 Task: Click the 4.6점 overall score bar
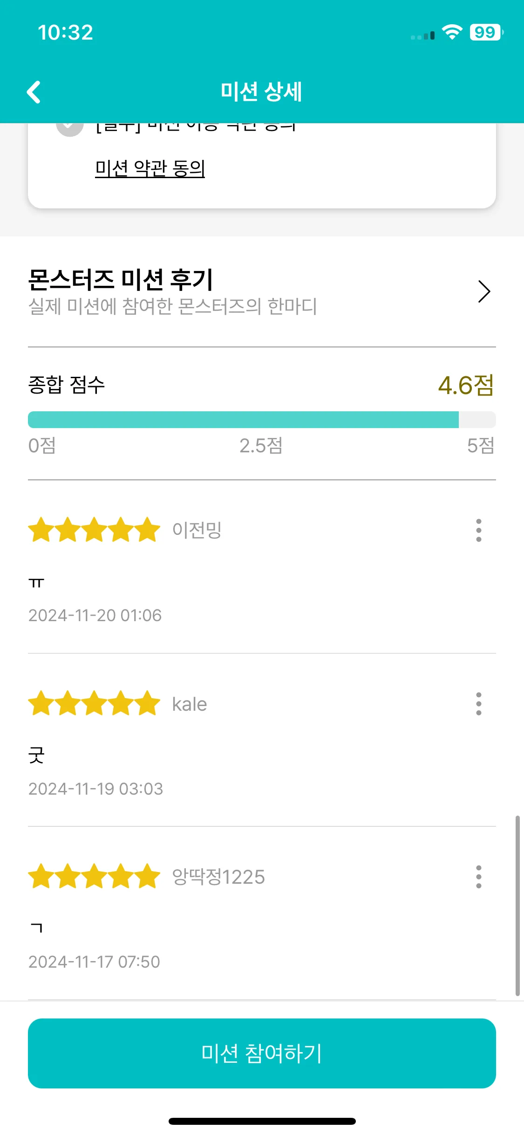click(262, 420)
